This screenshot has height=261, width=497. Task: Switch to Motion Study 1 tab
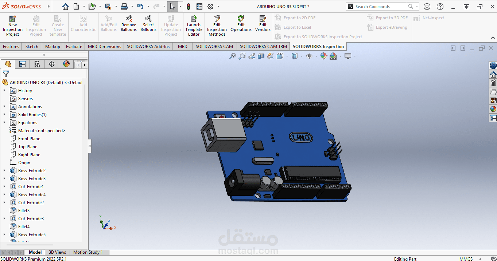[x=88, y=252]
